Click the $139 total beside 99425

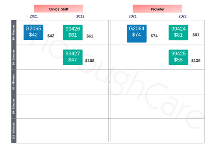pyautogui.click(x=196, y=61)
